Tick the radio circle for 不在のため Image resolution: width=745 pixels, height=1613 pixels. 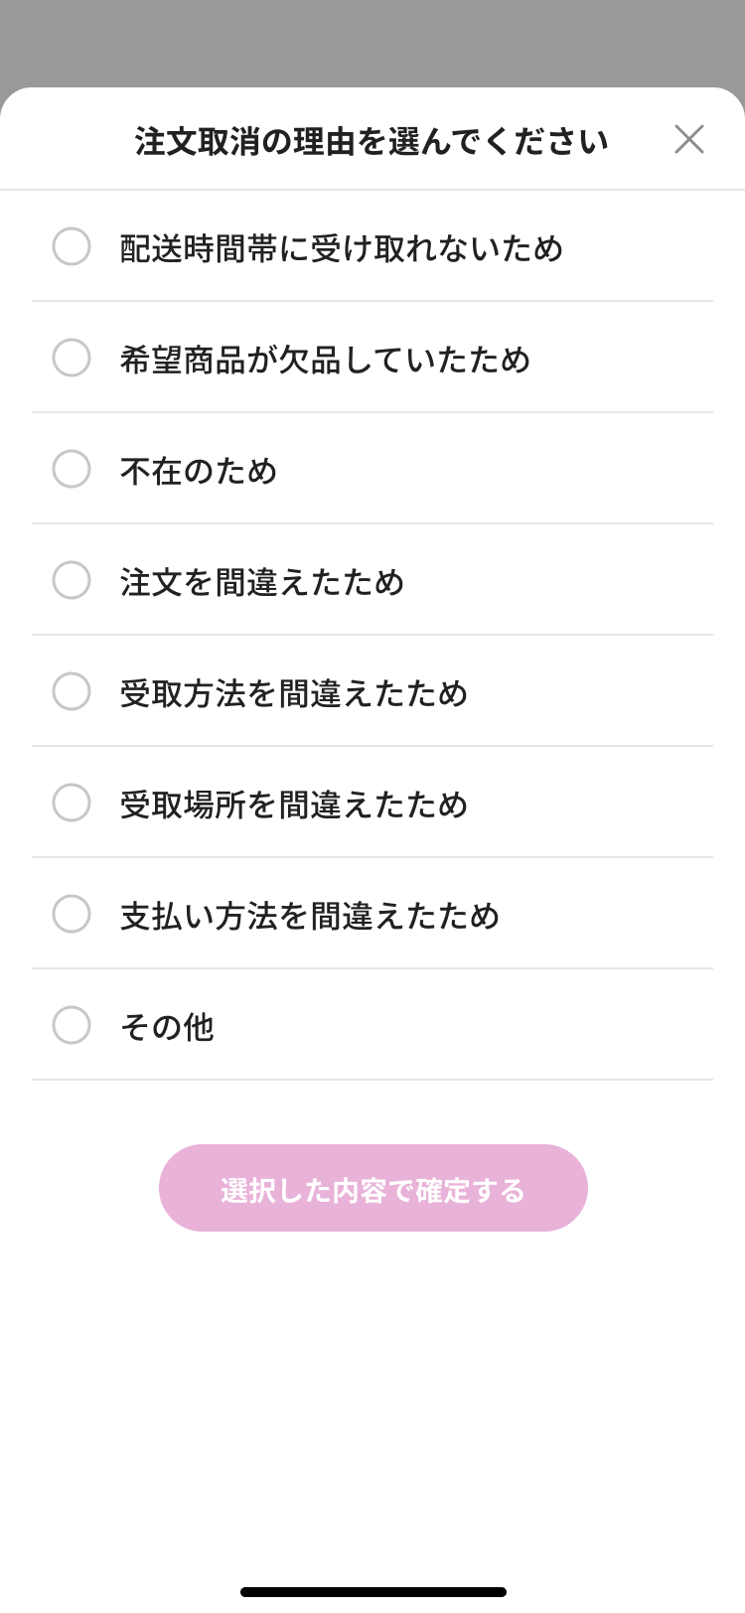tap(72, 469)
